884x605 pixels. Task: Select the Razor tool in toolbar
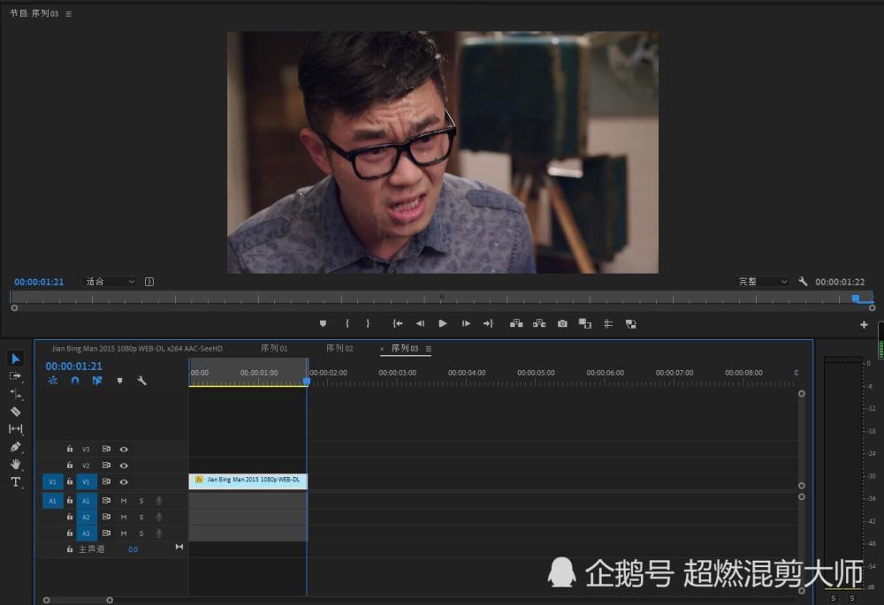[x=15, y=412]
